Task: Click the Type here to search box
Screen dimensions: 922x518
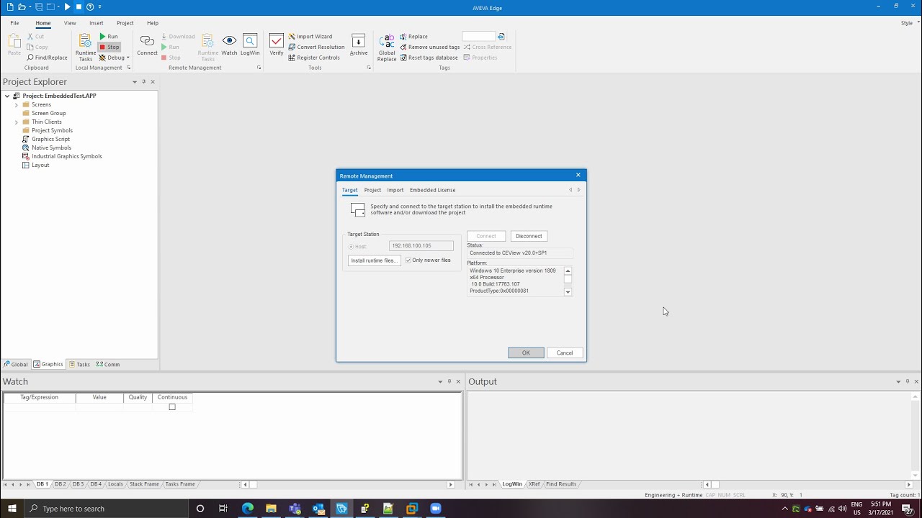Action: 105,509
